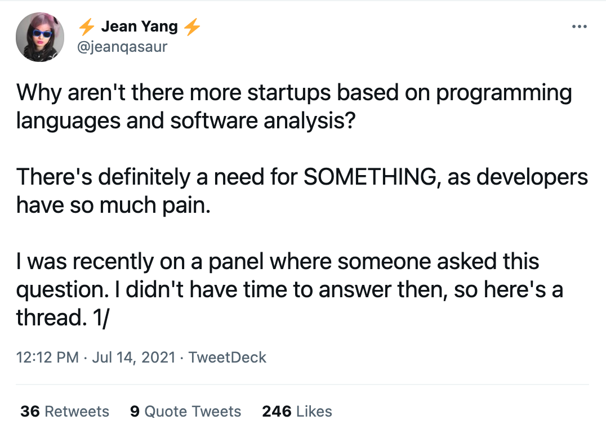Open the TweetDeck source link

click(227, 357)
